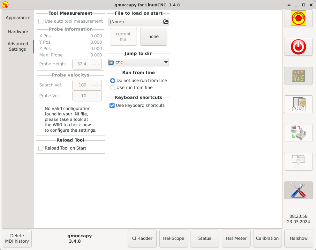This screenshot has height=250, width=316.
Task: Click the user tabs icon
Action: (x=298, y=162)
